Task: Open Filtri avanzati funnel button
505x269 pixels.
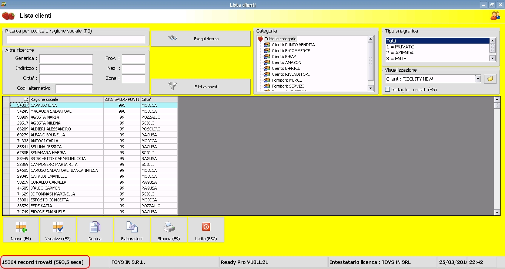Action: pos(201,86)
